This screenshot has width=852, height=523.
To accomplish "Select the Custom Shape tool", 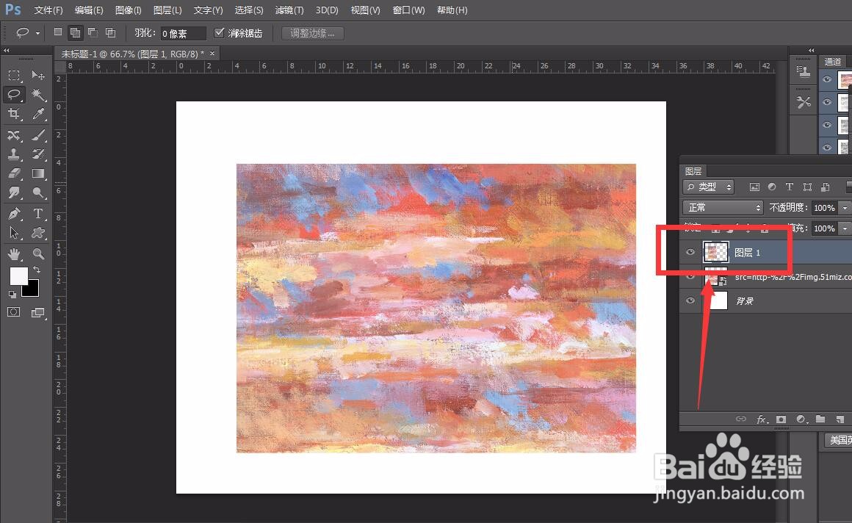I will click(38, 233).
